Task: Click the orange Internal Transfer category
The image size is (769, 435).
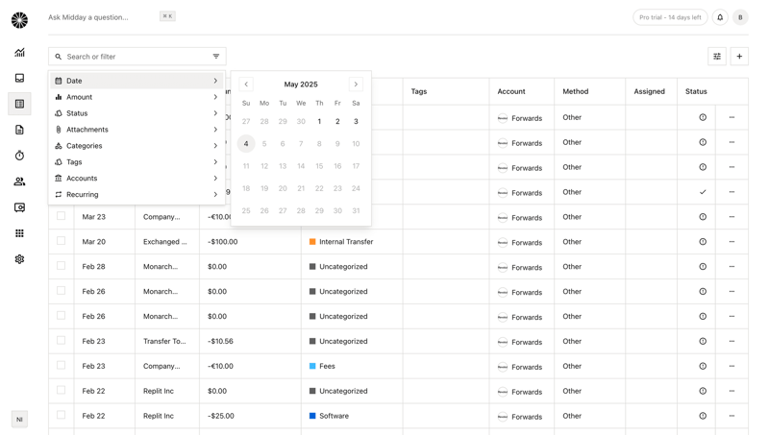Action: pyautogui.click(x=341, y=241)
